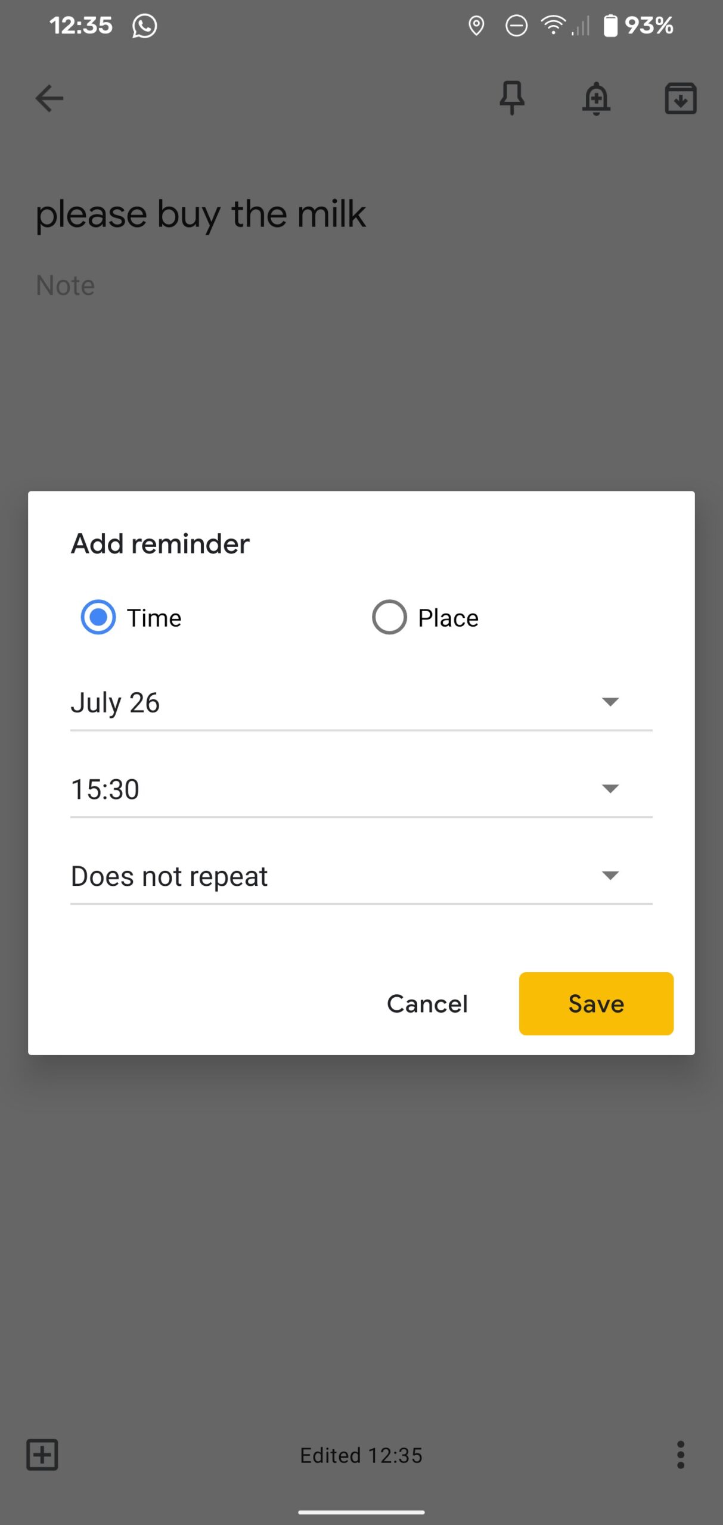Open the three-dot more options menu
The image size is (723, 1525).
tap(680, 1455)
